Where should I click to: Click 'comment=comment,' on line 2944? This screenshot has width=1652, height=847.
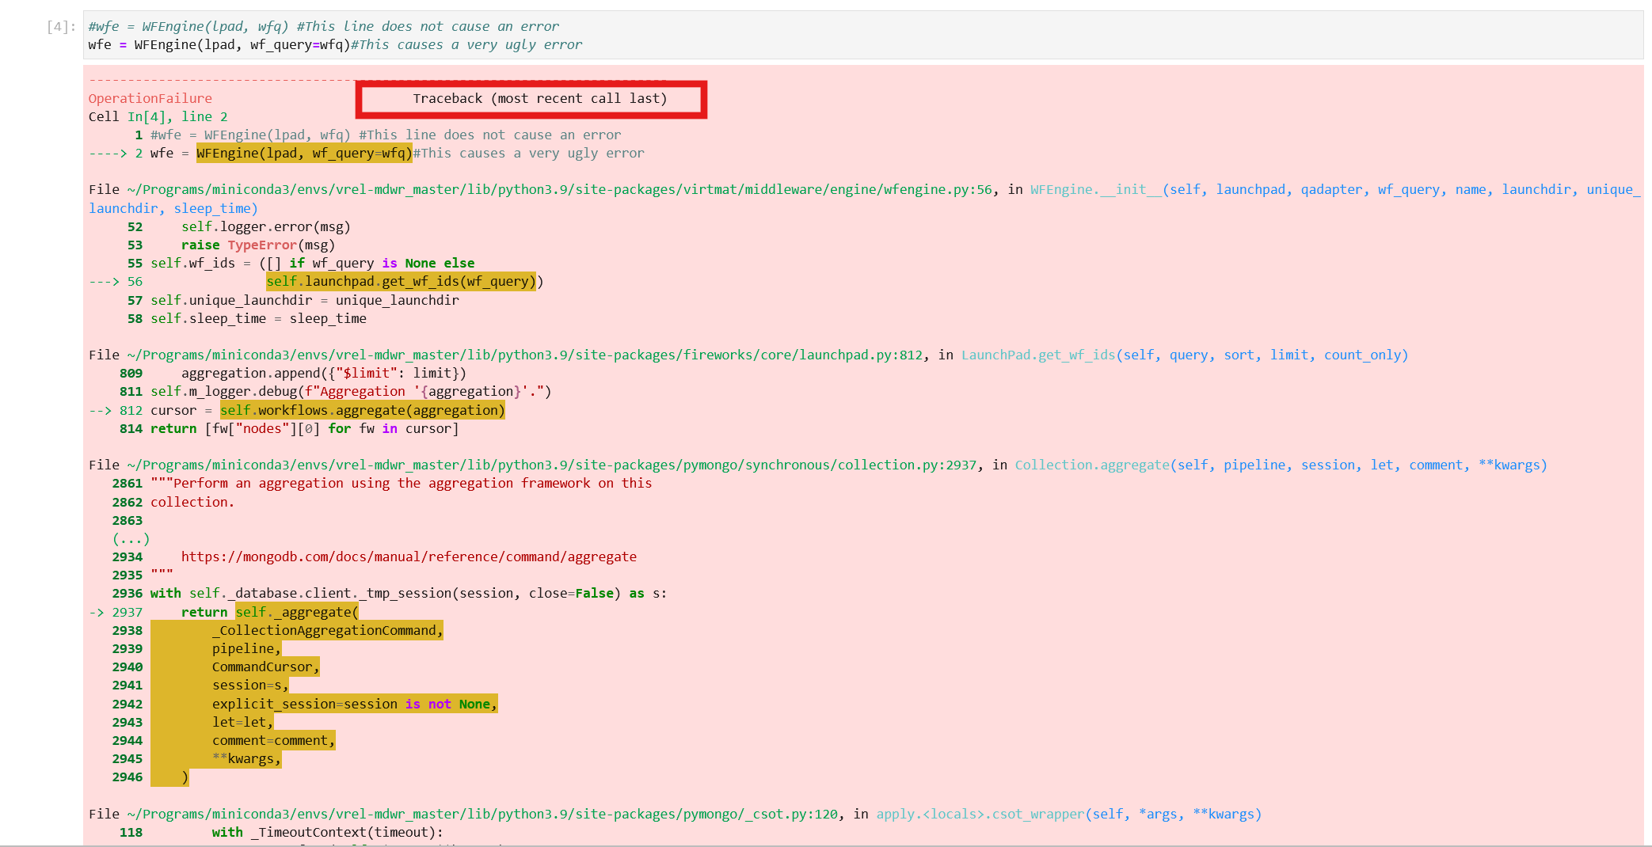point(274,740)
